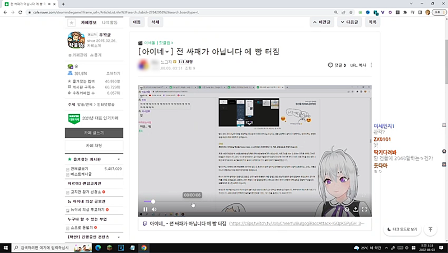Return to the list with 목록
Image resolution: width=448 pixels, height=253 pixels.
tap(372, 22)
